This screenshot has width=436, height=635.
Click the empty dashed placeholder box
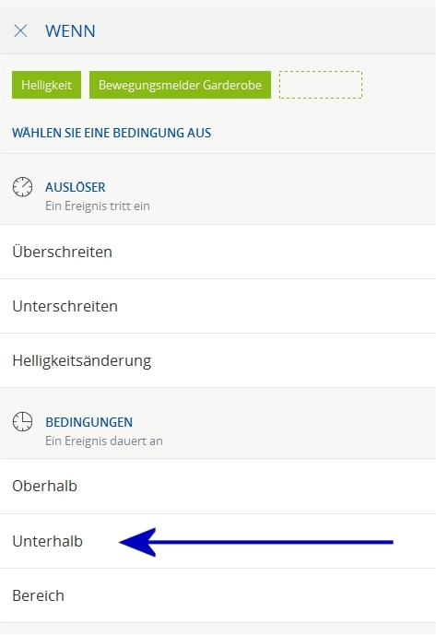tap(321, 85)
